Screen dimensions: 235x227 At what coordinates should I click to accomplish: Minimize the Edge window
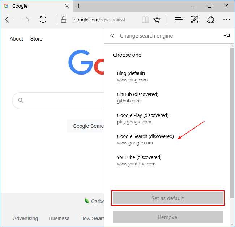coord(193,6)
